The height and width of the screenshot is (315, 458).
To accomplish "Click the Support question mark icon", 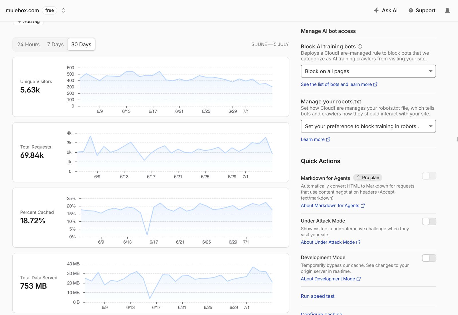I will coord(411,10).
